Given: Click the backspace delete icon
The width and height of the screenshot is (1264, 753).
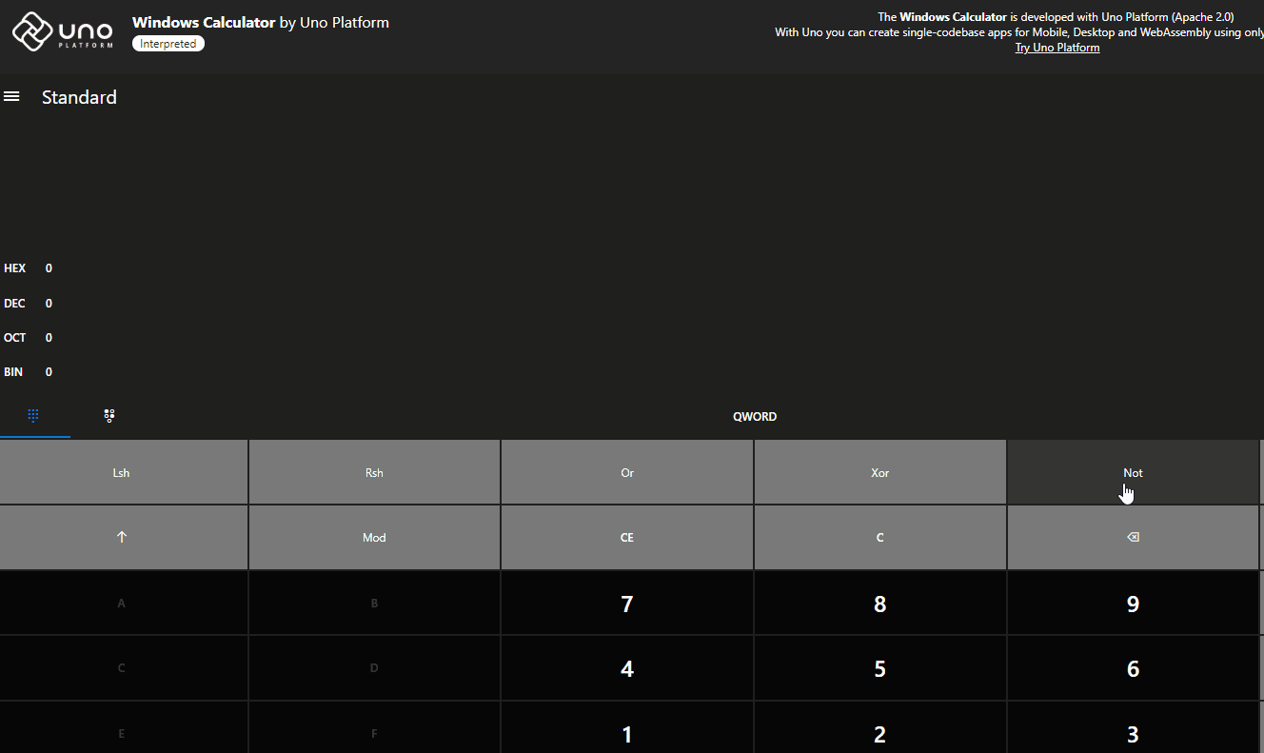Looking at the screenshot, I should (x=1133, y=536).
